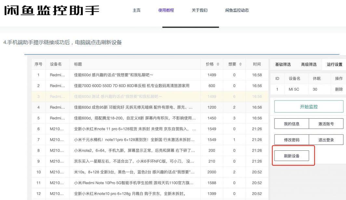Viewport: 346px width, 200px height.
Task: Open the 主页 navigation item
Action: click(x=137, y=10)
